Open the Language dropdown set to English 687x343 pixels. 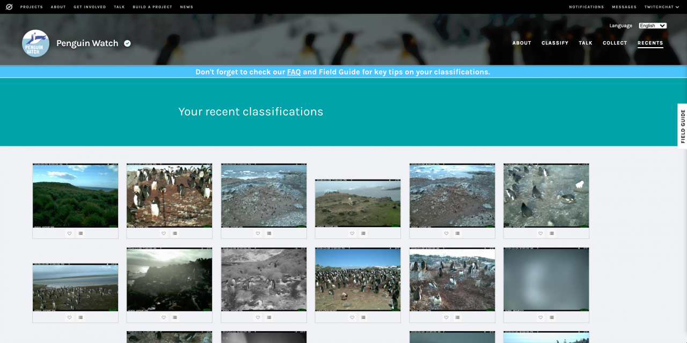[653, 26]
